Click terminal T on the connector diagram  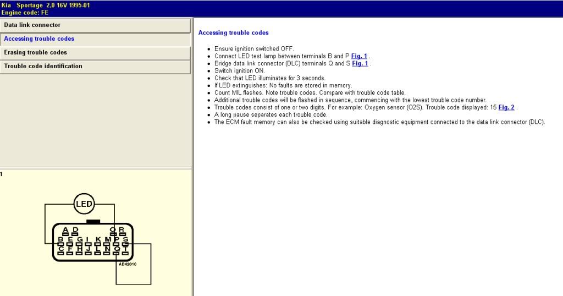[x=125, y=249]
